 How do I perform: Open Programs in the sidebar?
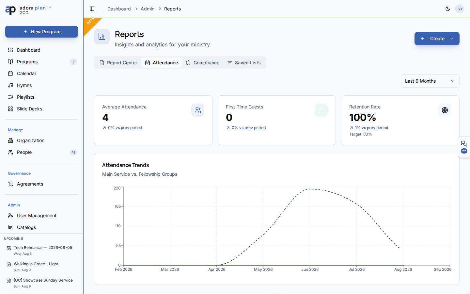[41, 62]
